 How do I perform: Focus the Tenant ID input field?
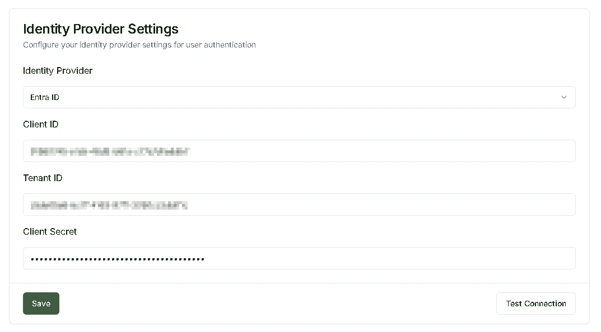pos(299,204)
